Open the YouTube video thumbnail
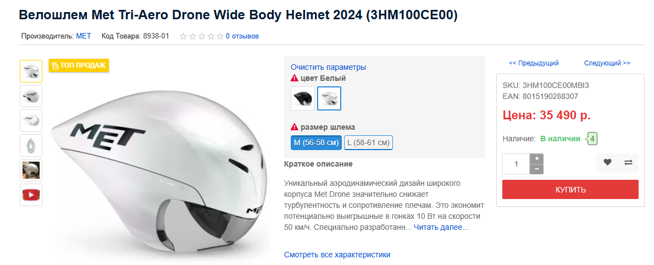The height and width of the screenshot is (265, 654). tap(31, 195)
